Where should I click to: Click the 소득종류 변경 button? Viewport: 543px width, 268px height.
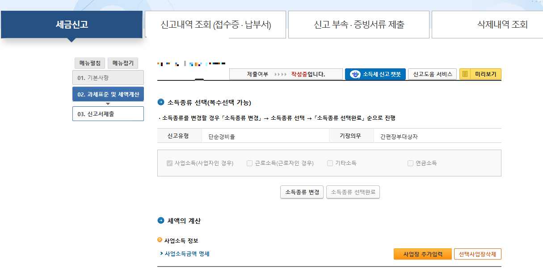tap(302, 192)
